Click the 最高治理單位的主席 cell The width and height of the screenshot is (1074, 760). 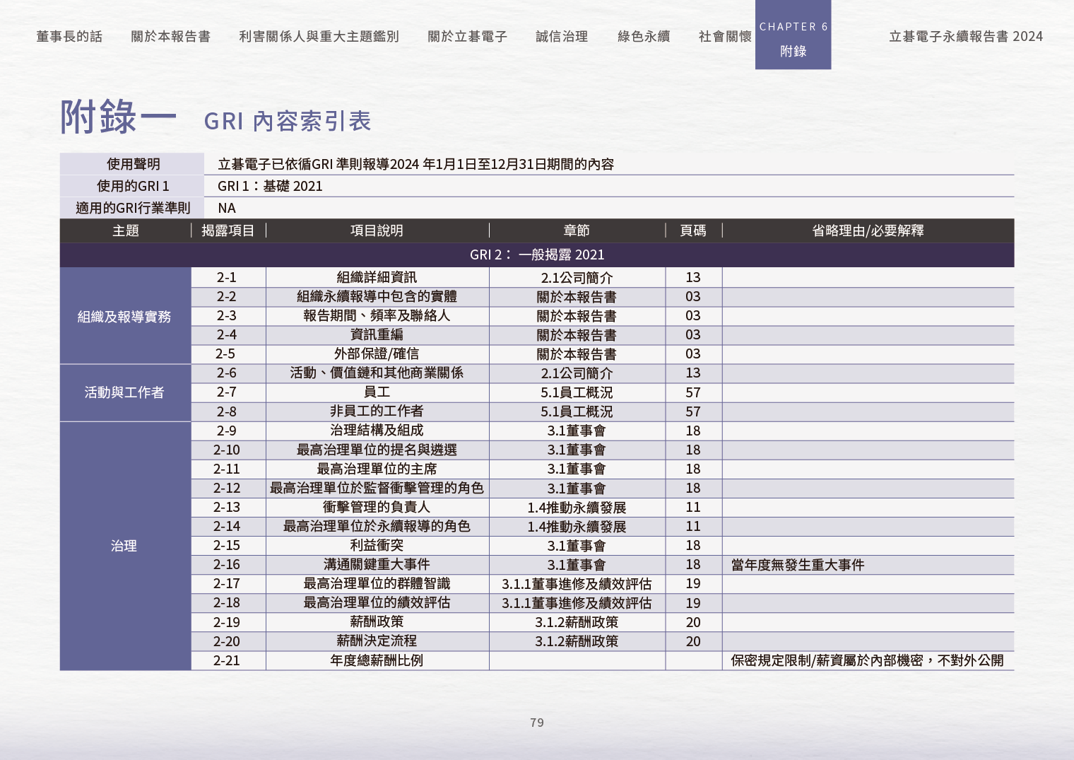(377, 469)
